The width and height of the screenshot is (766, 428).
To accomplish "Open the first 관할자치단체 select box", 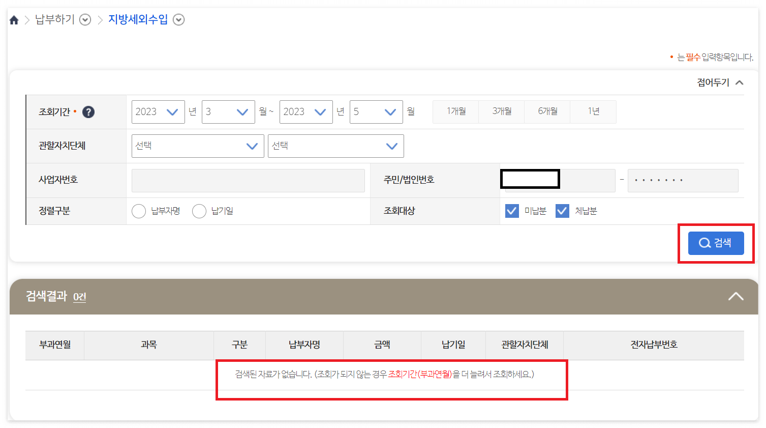I will (197, 146).
